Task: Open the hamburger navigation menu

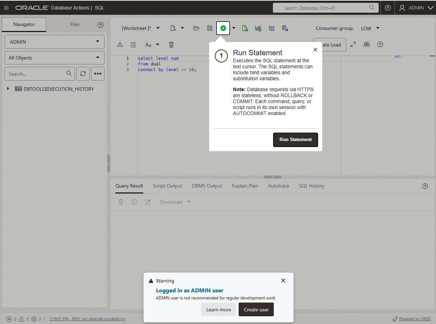Action: click(6, 8)
